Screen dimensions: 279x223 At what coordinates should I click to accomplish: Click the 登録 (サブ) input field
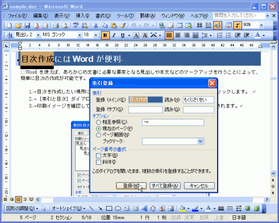(x=146, y=110)
